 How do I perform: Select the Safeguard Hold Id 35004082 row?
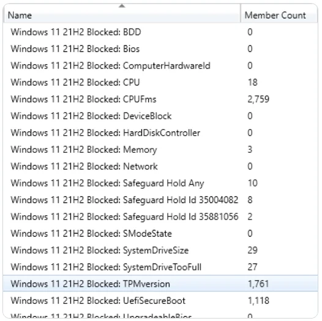pyautogui.click(x=160, y=200)
